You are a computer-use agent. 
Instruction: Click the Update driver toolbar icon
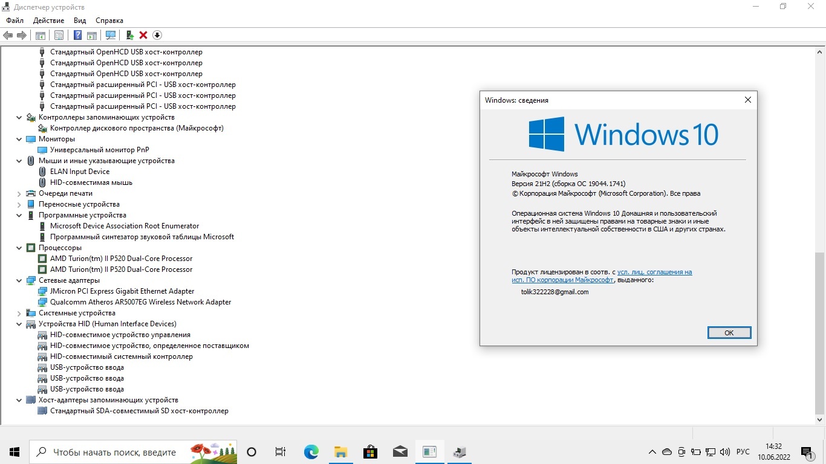click(129, 35)
